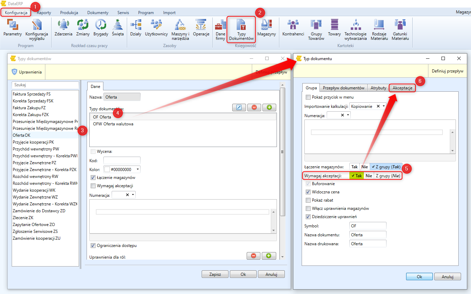Toggle Pokaż przycisk w menu checkbox
The image size is (471, 294).
point(308,97)
